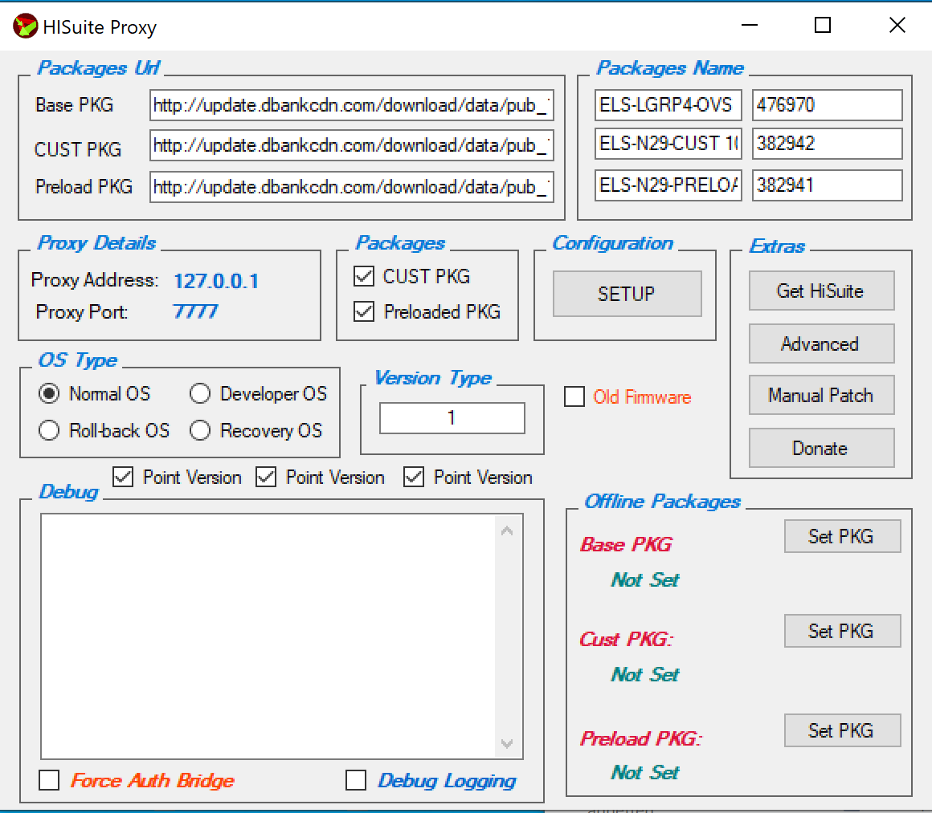Click the HiSuite Proxy app icon in title bar
Screen dimensions: 932x813
click(x=25, y=26)
